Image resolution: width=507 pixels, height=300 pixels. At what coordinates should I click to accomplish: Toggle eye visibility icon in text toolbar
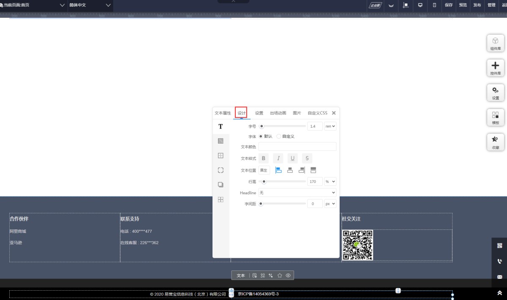click(x=288, y=275)
